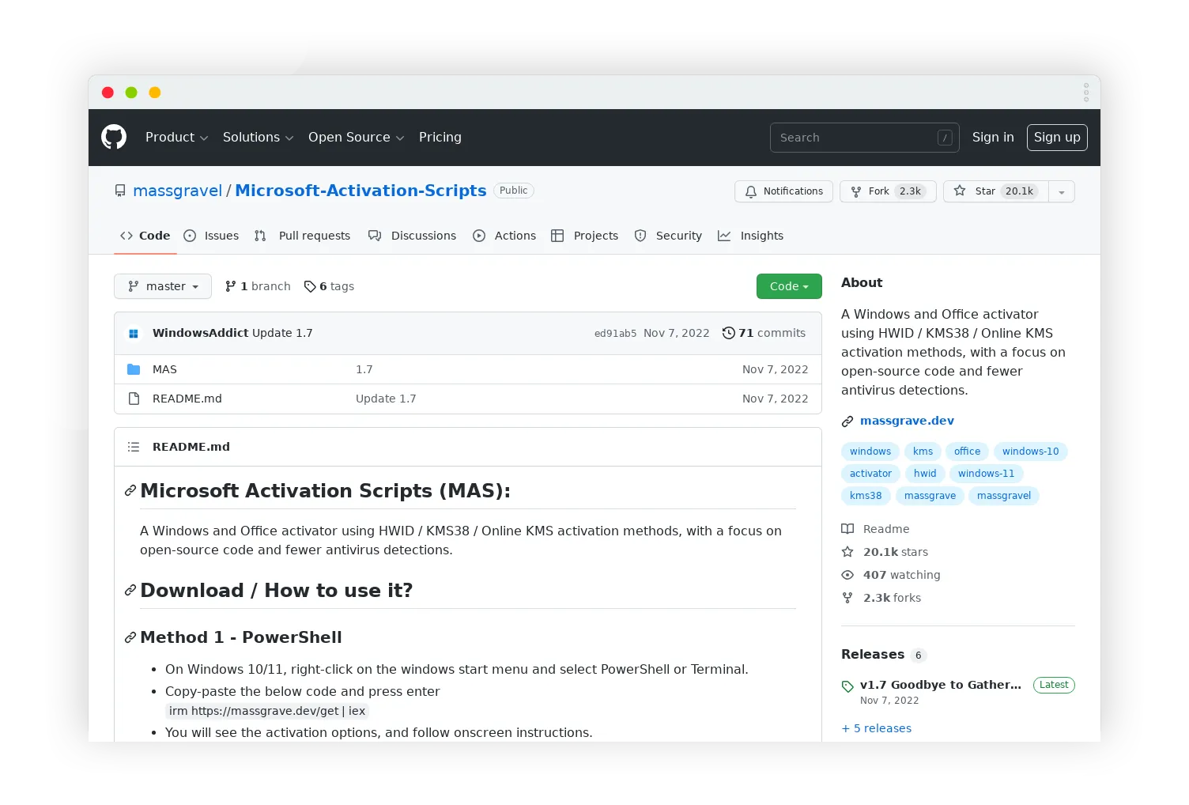The width and height of the screenshot is (1189, 805).
Task: Open the master branch selector
Action: [x=162, y=286]
